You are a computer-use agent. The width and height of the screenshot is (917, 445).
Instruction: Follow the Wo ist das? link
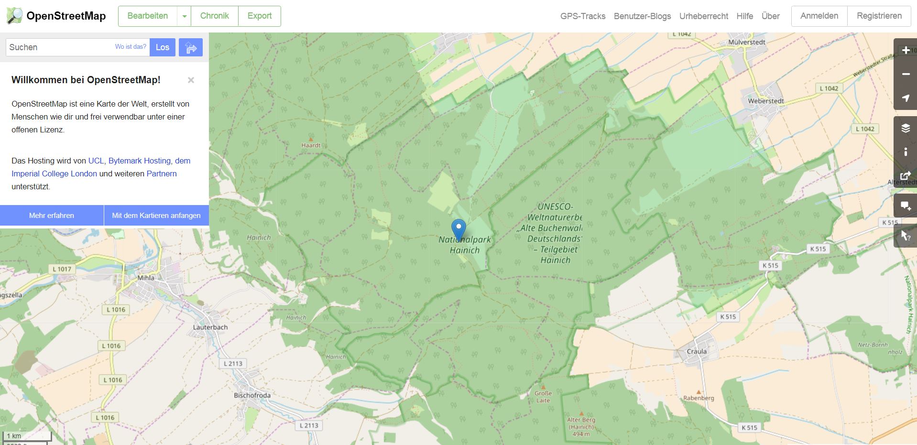tap(131, 47)
